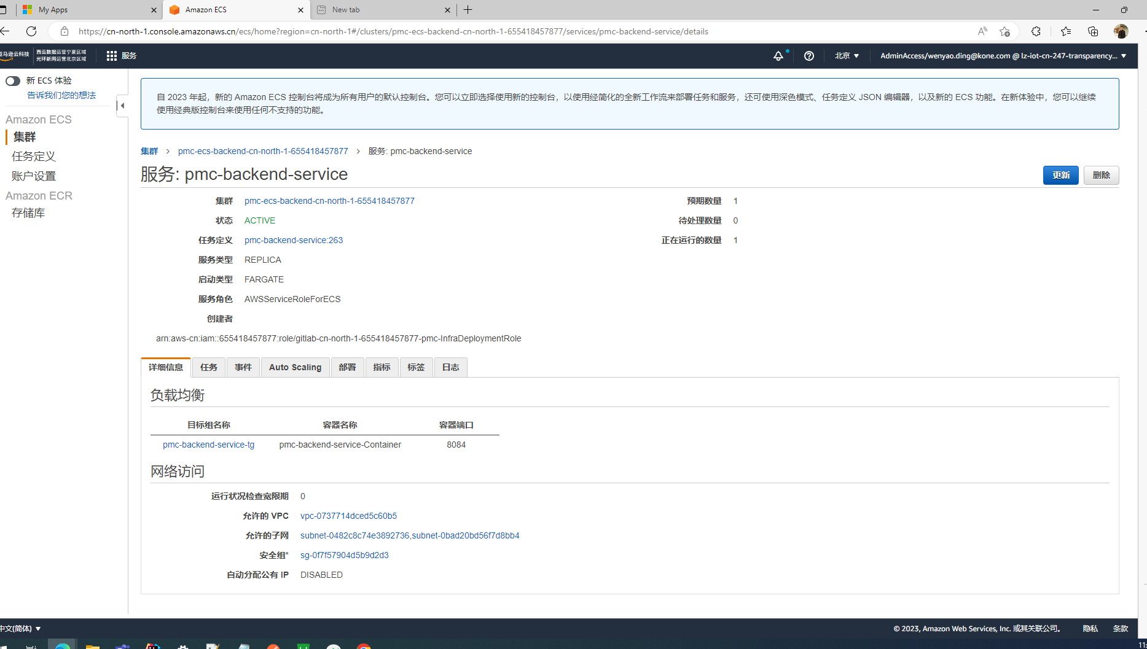The image size is (1147, 649).
Task: Close the My Apps browser tab
Action: coord(154,10)
